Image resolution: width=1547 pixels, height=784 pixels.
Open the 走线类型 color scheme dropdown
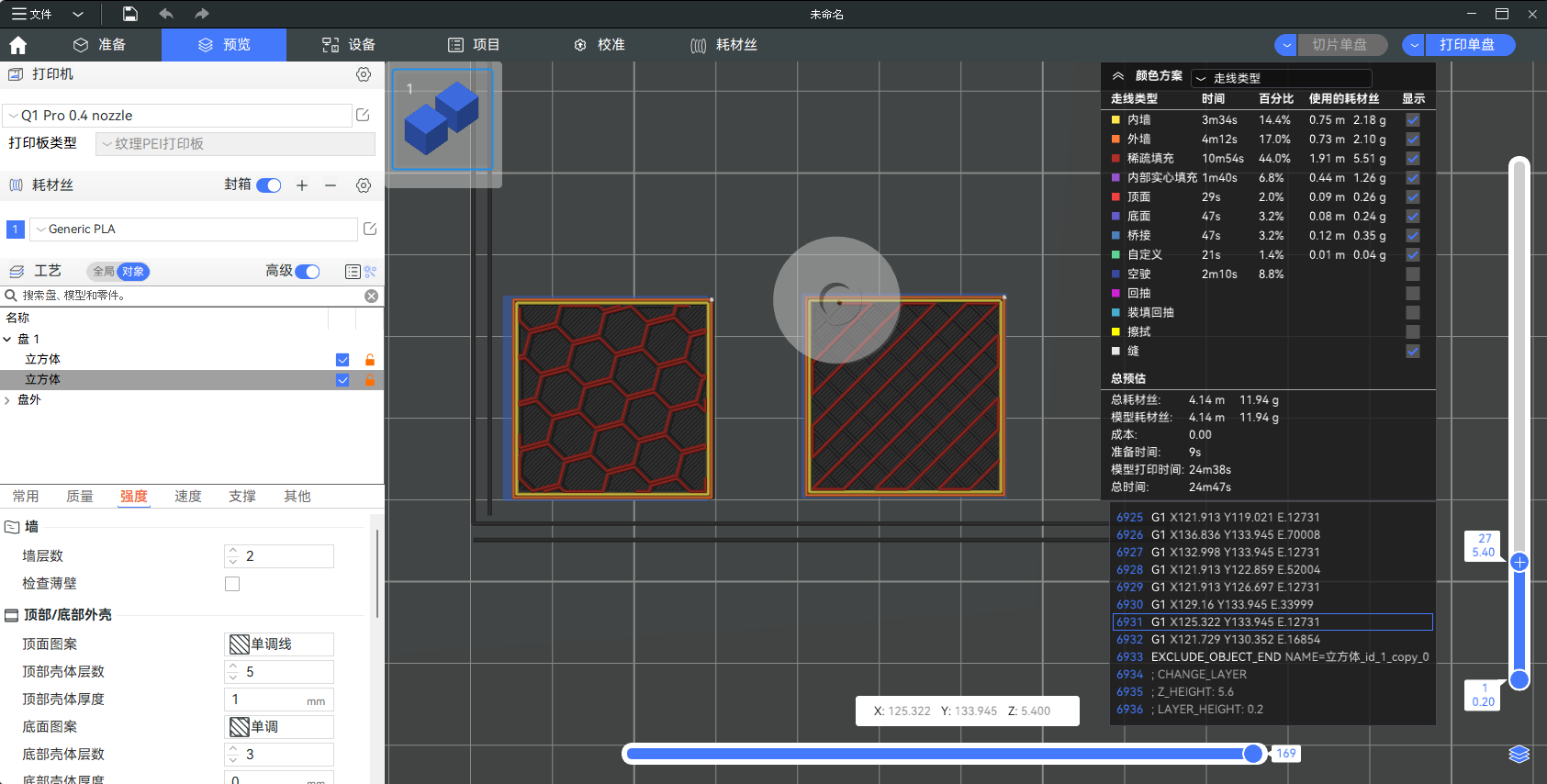[1282, 78]
